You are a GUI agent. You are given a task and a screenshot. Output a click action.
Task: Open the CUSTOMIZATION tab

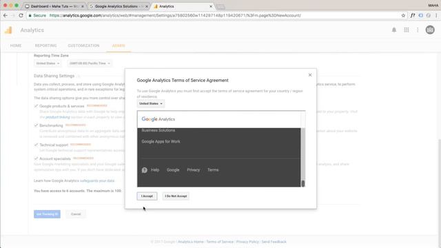click(x=83, y=45)
